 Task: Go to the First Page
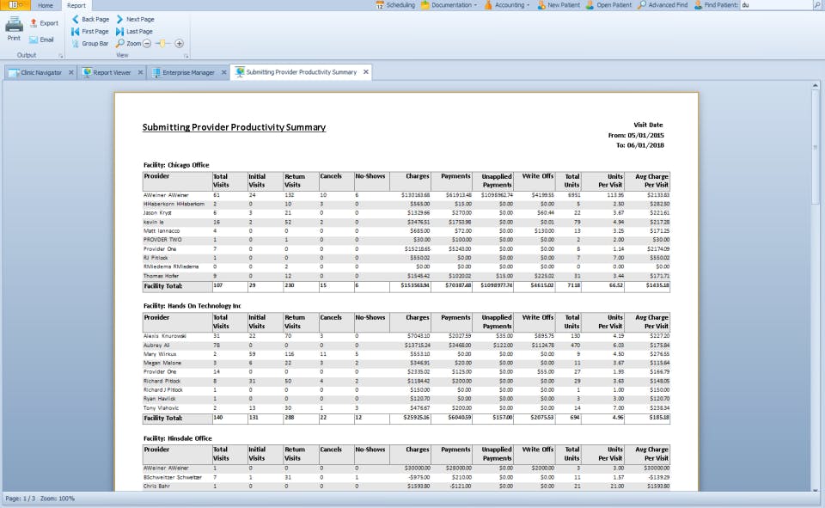(89, 31)
